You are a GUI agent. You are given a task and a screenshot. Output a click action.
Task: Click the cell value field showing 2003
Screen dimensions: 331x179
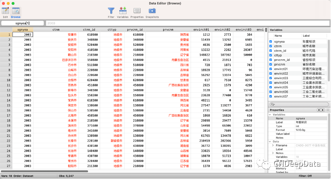(188, 23)
